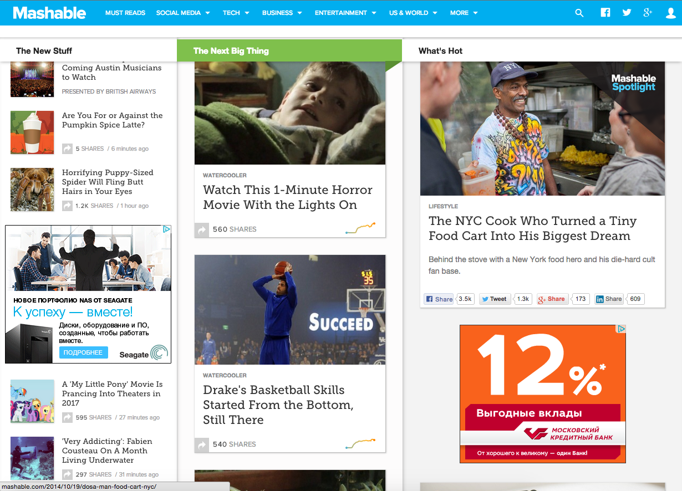Click Tweet count 1.3k
This screenshot has height=491, width=682.
point(523,299)
